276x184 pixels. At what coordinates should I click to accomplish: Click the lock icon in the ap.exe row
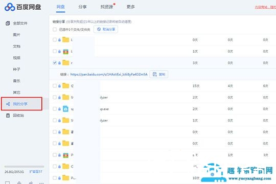pos(59,109)
